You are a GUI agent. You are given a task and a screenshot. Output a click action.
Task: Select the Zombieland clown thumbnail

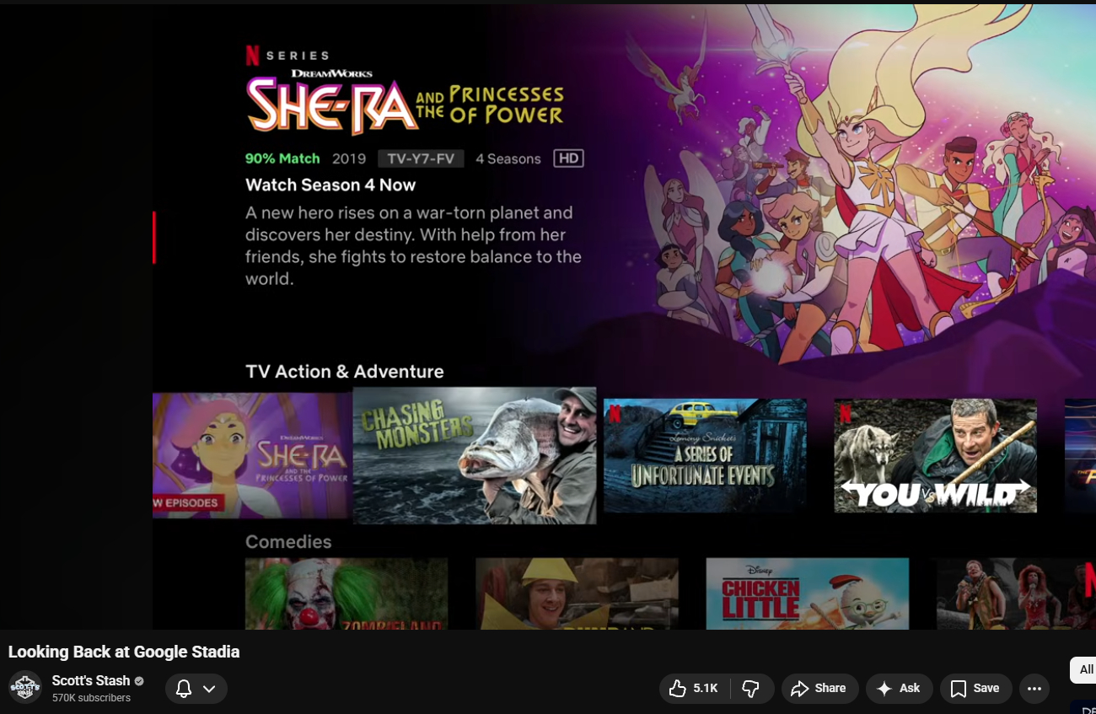tap(346, 593)
